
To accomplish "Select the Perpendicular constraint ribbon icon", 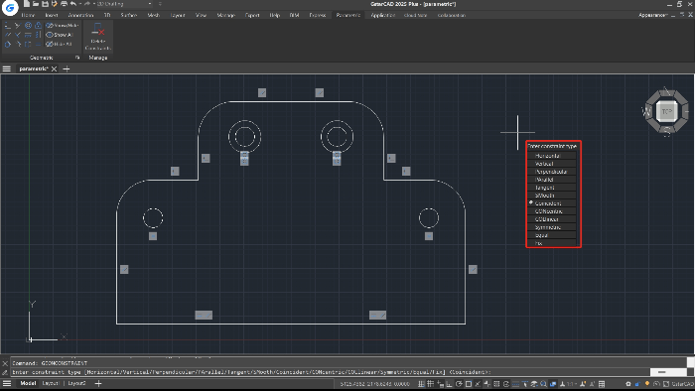I will 18,35.
